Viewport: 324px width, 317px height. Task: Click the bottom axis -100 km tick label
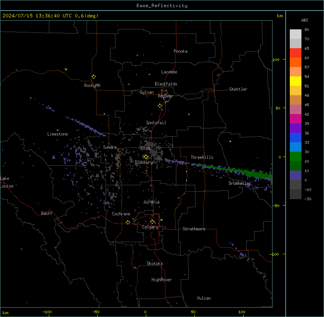(47, 312)
